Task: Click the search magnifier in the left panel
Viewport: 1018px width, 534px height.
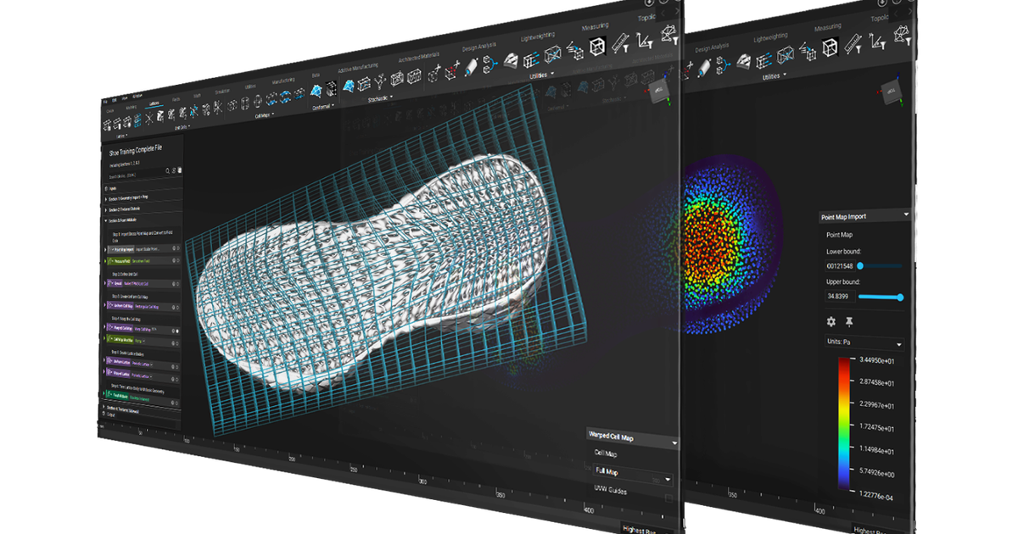Action: point(167,170)
